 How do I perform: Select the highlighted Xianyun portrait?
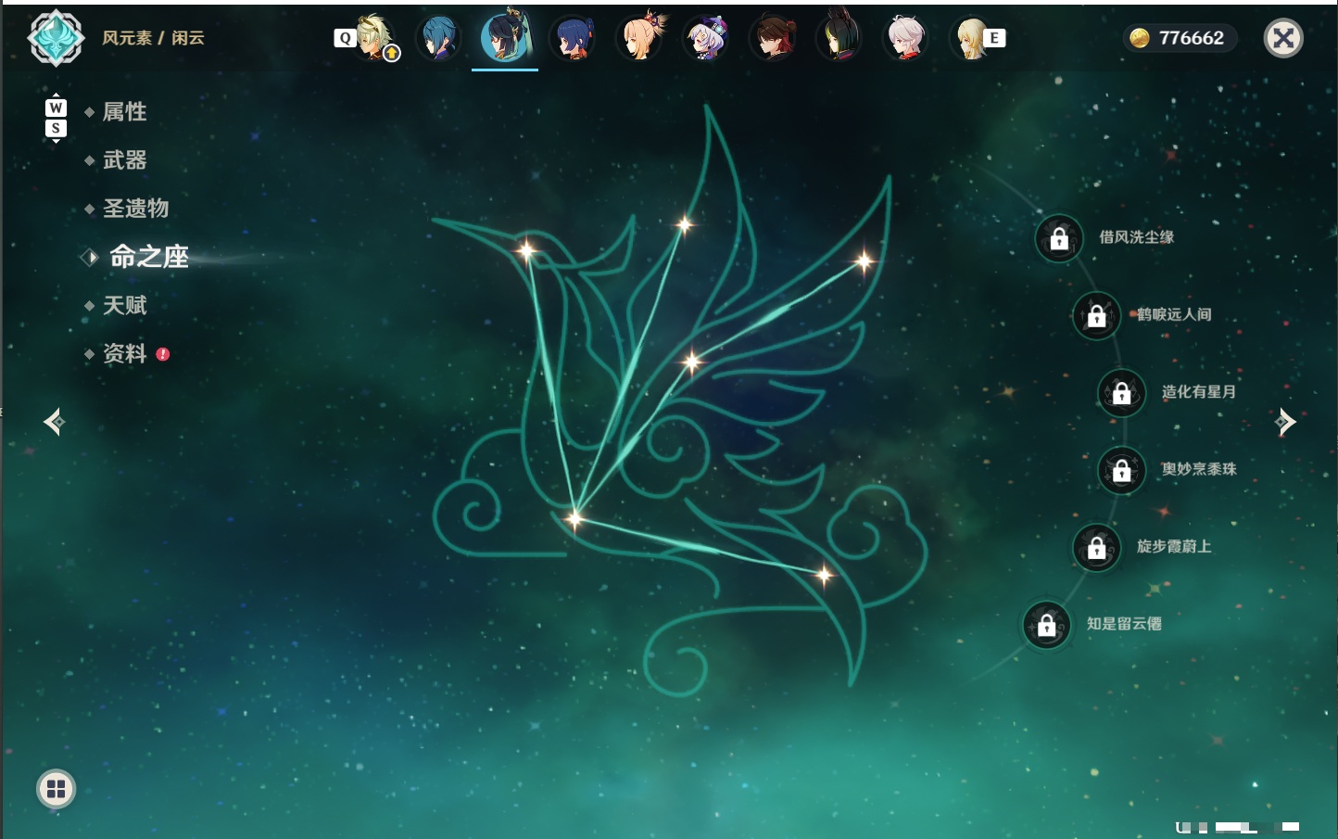click(505, 37)
